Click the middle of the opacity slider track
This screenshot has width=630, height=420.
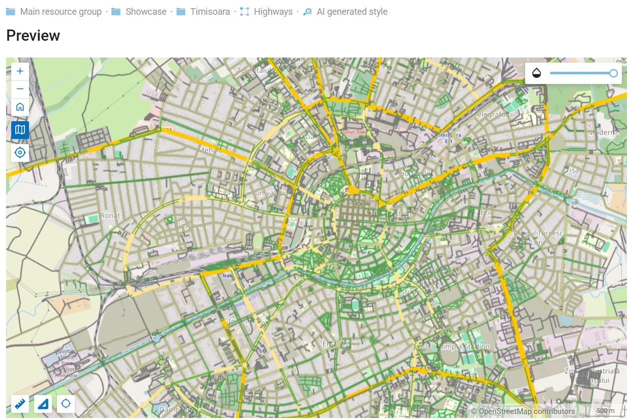coord(582,73)
